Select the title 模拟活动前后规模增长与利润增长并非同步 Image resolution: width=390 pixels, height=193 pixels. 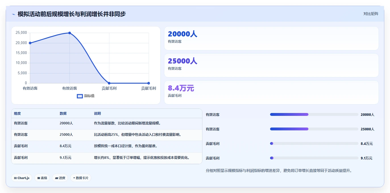(x=72, y=14)
